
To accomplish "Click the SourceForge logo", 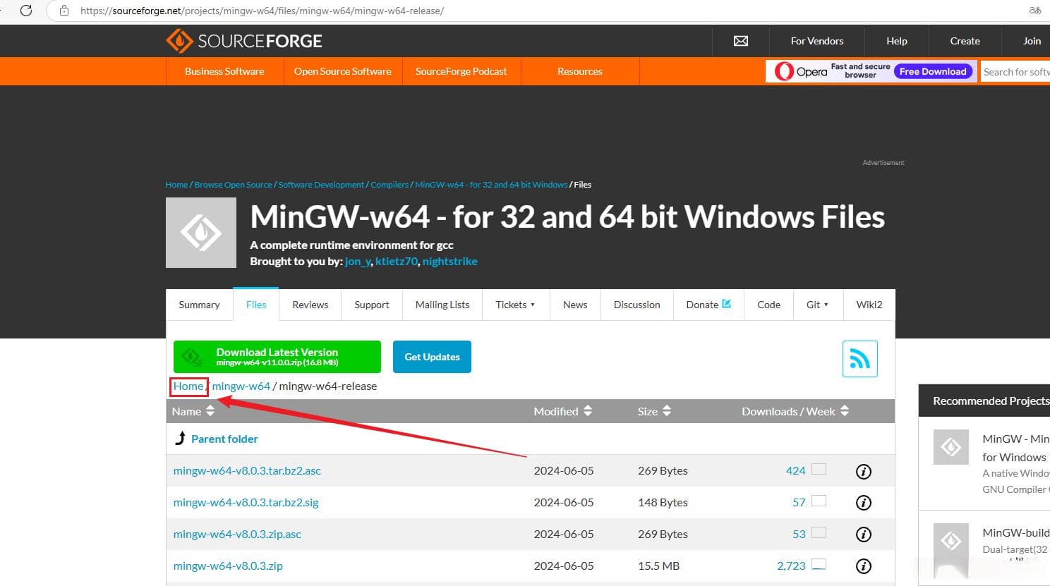I will click(244, 41).
